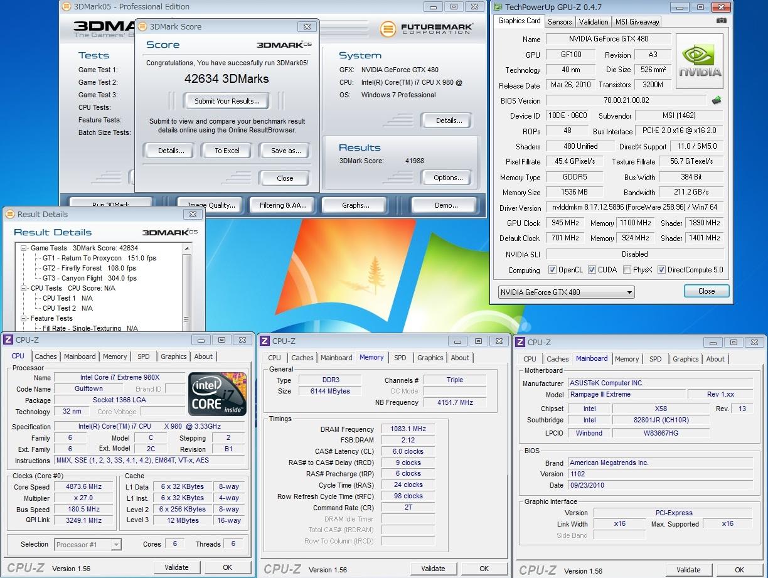Click the To Excel button

227,151
